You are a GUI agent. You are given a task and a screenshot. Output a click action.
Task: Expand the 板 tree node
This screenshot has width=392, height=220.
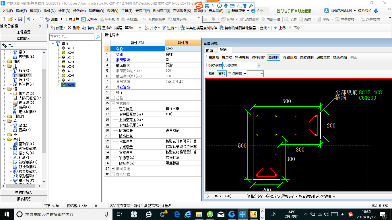4,135
